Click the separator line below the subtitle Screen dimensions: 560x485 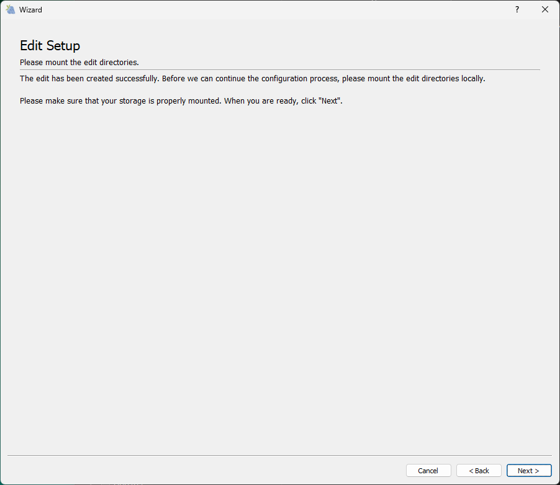coord(279,69)
